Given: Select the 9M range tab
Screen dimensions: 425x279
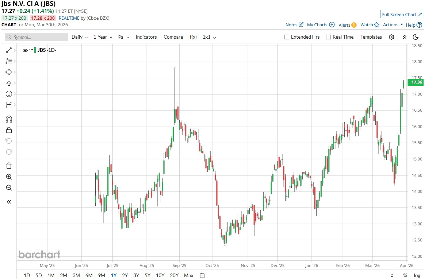Looking at the screenshot, I should (x=102, y=275).
